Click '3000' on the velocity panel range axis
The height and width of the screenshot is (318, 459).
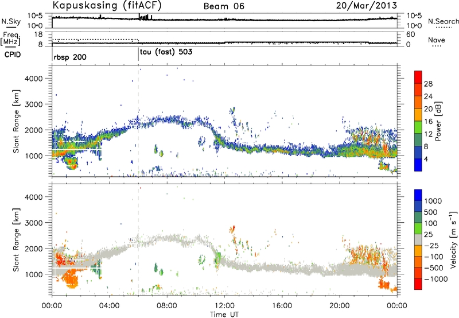(33, 223)
